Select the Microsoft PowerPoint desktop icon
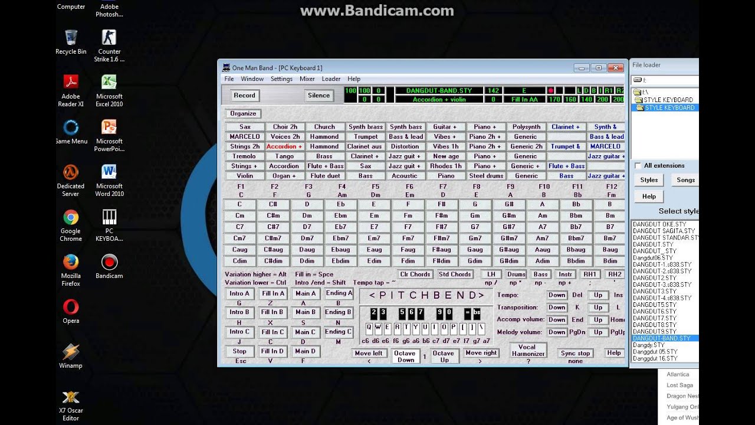Viewport: 755px width, 425px height. tap(109, 135)
